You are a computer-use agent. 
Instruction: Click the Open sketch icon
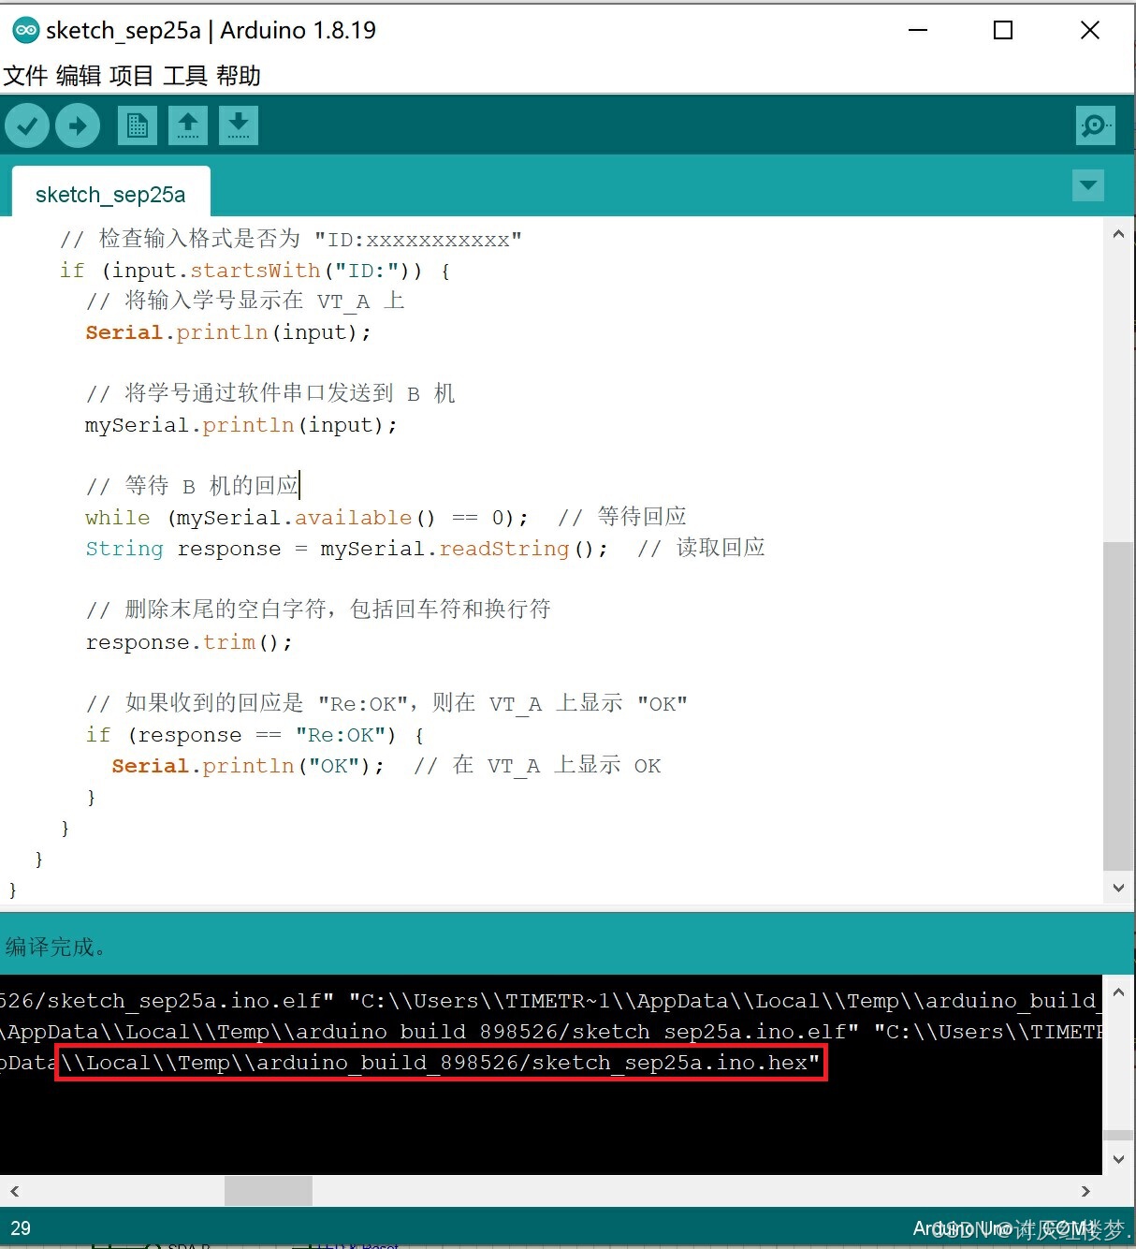[187, 125]
